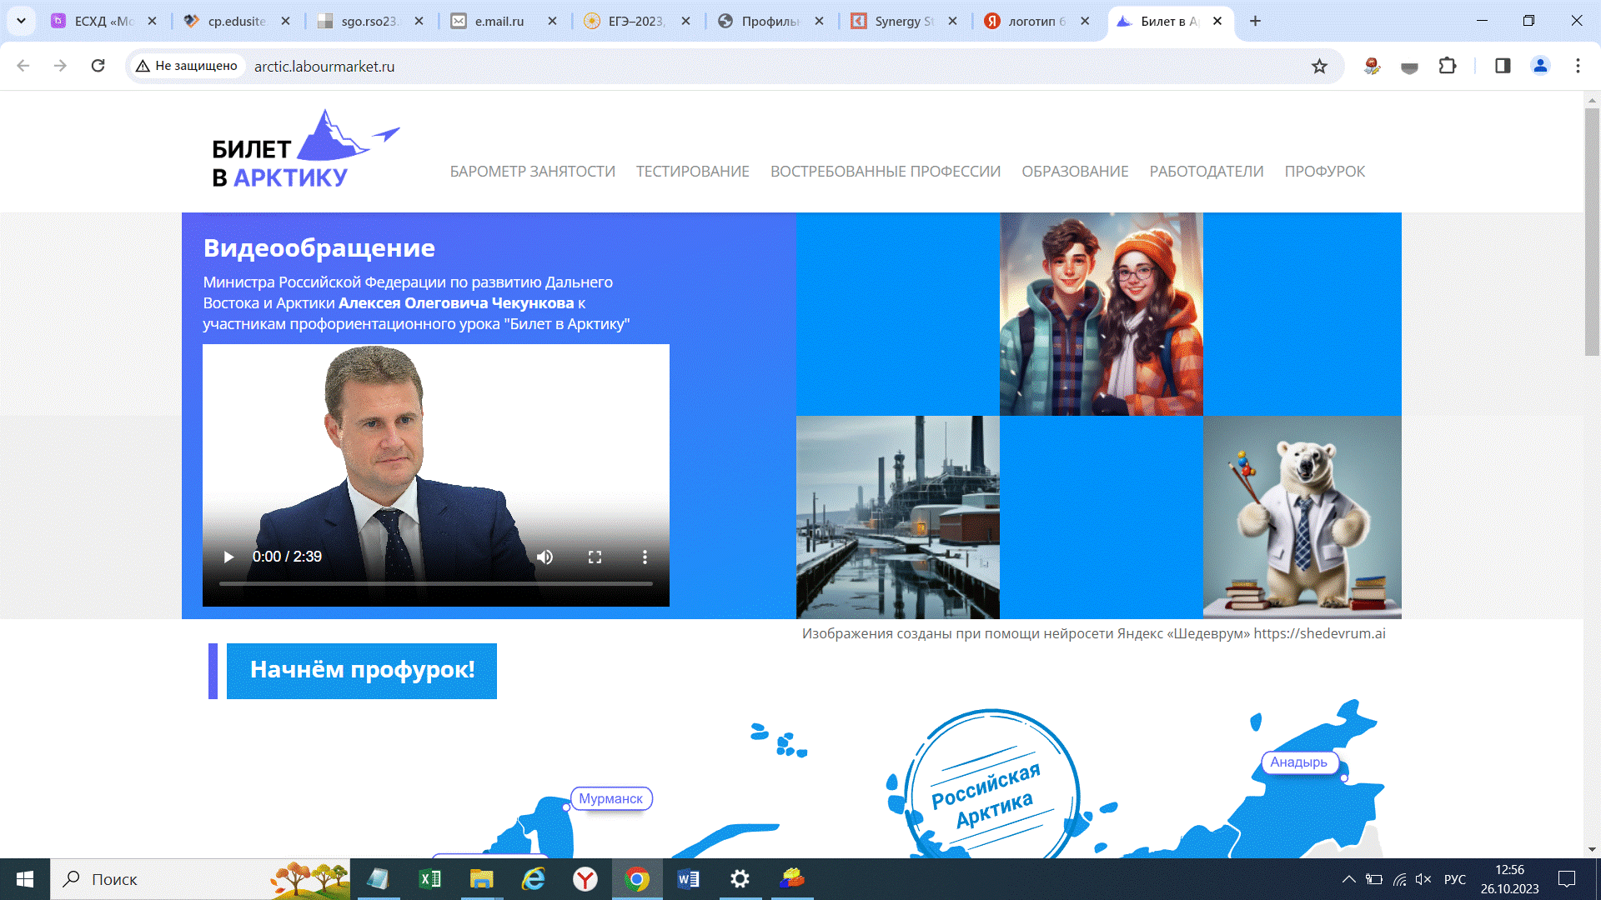This screenshot has width=1601, height=900.
Task: Show hidden system tray icons
Action: point(1348,879)
